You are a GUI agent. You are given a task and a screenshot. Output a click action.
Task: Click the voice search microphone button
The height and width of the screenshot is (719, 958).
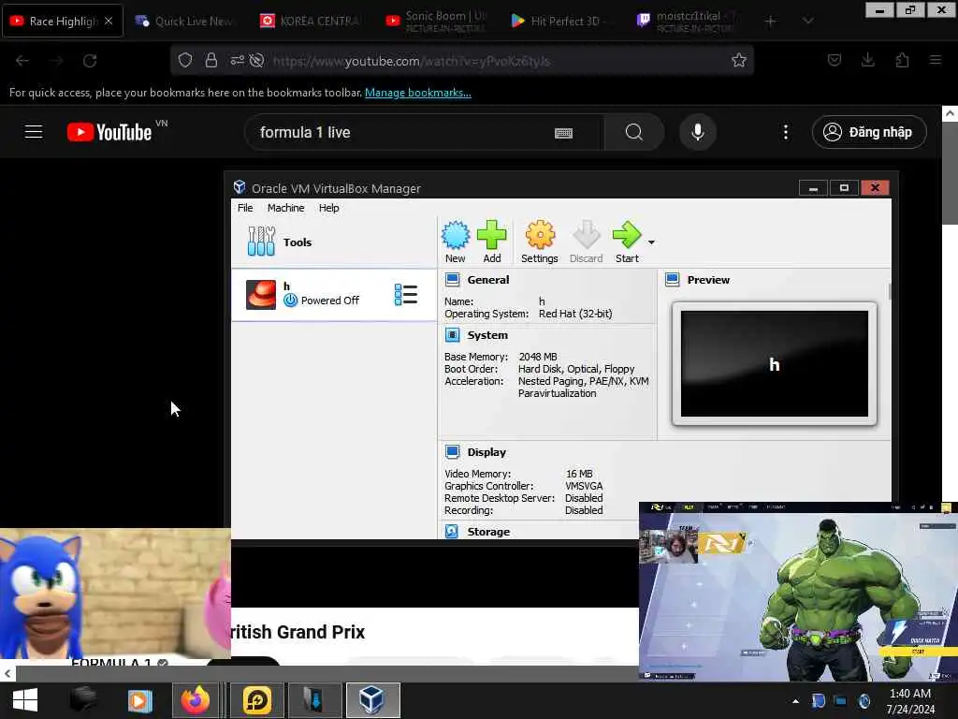698,132
